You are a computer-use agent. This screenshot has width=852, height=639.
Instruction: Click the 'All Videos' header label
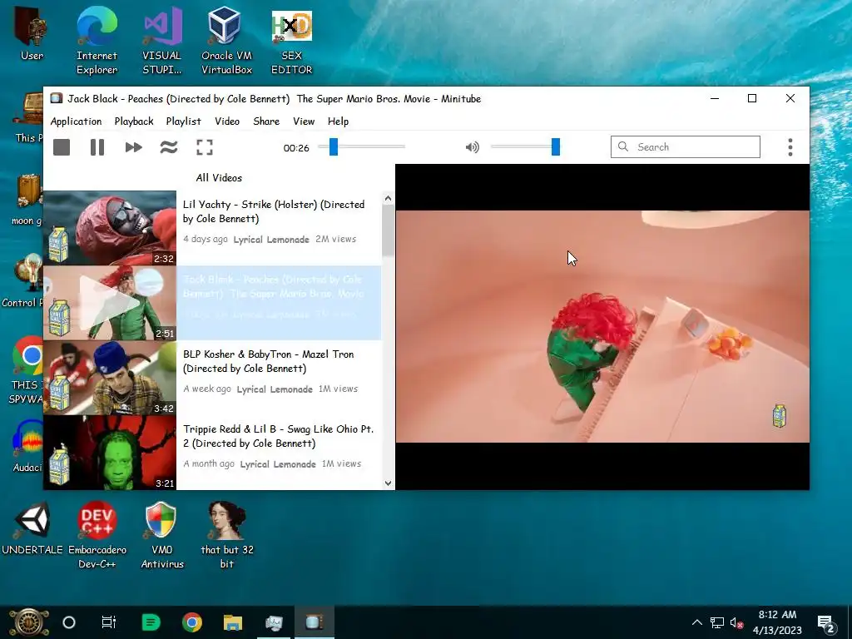219,178
